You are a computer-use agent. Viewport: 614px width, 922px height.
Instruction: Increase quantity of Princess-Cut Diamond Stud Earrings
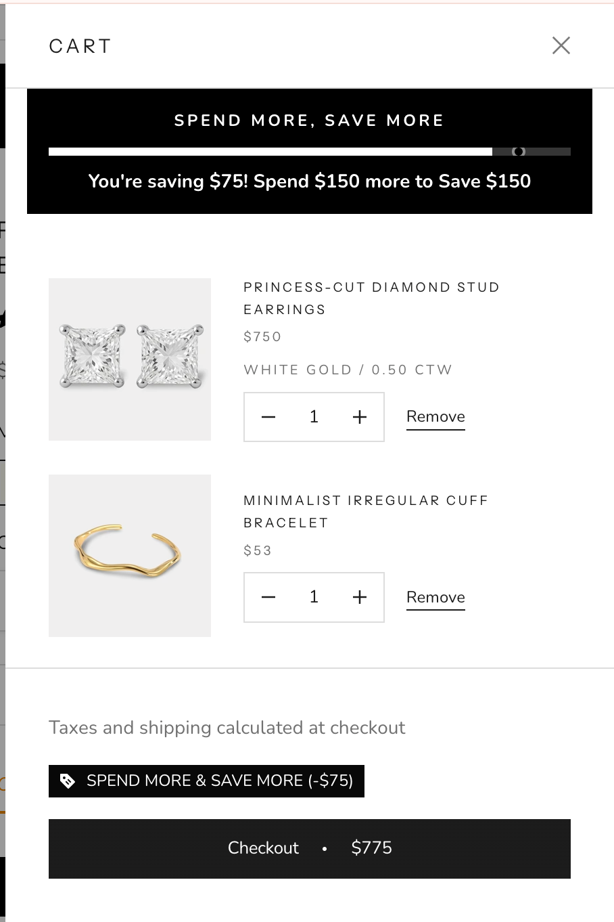[x=360, y=417]
